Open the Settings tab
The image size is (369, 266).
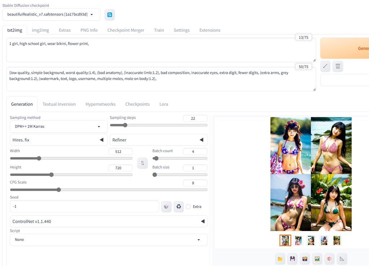(x=182, y=30)
